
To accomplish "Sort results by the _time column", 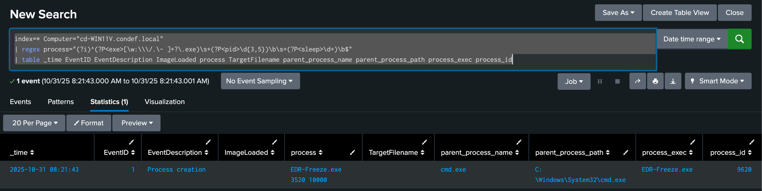I will [x=22, y=153].
